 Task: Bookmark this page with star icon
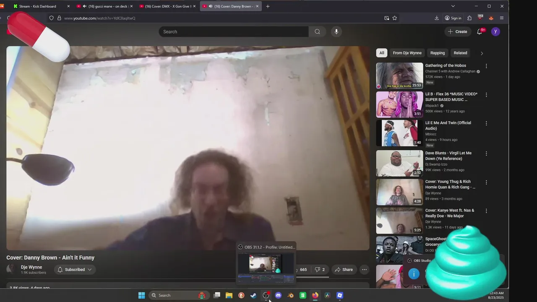tap(395, 18)
